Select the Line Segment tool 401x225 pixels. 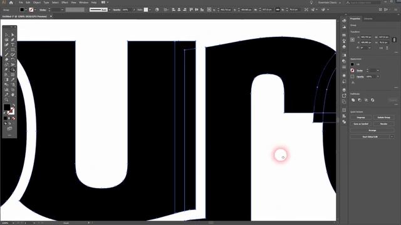(7, 50)
